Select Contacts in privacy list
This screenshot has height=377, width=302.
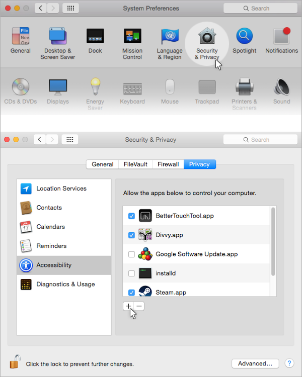click(x=64, y=208)
